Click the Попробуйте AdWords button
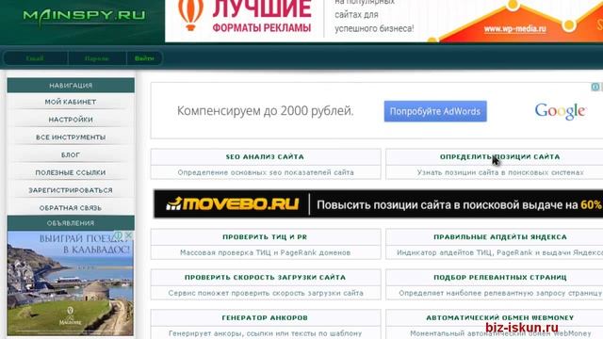The image size is (603, 339). tap(435, 111)
